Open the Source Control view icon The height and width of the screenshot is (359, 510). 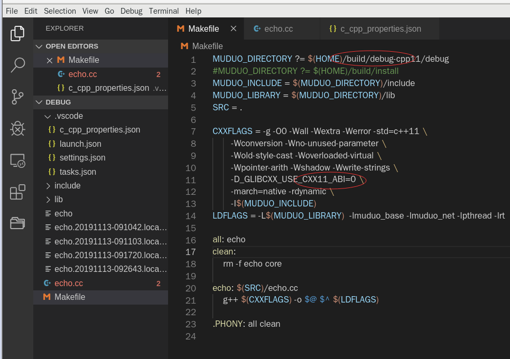point(17,97)
